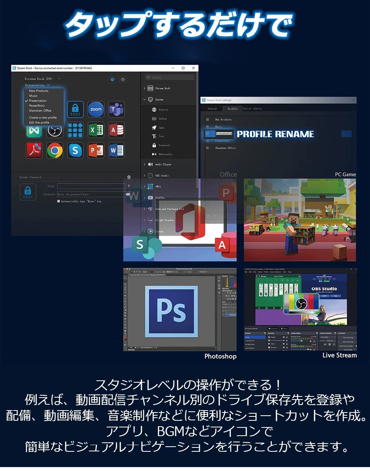
Task: Open the Profile tab in settings
Action: (x=233, y=109)
